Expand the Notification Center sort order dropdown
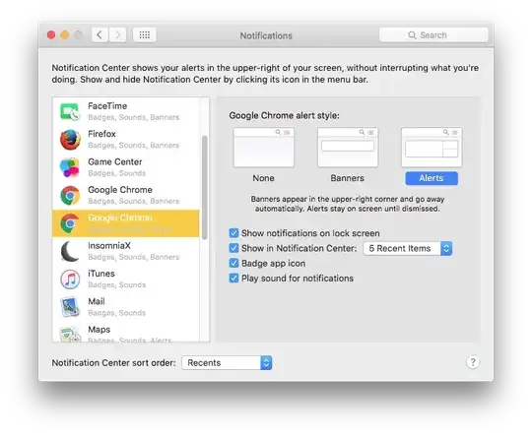Viewport: 532px width, 436px height. pyautogui.click(x=227, y=362)
